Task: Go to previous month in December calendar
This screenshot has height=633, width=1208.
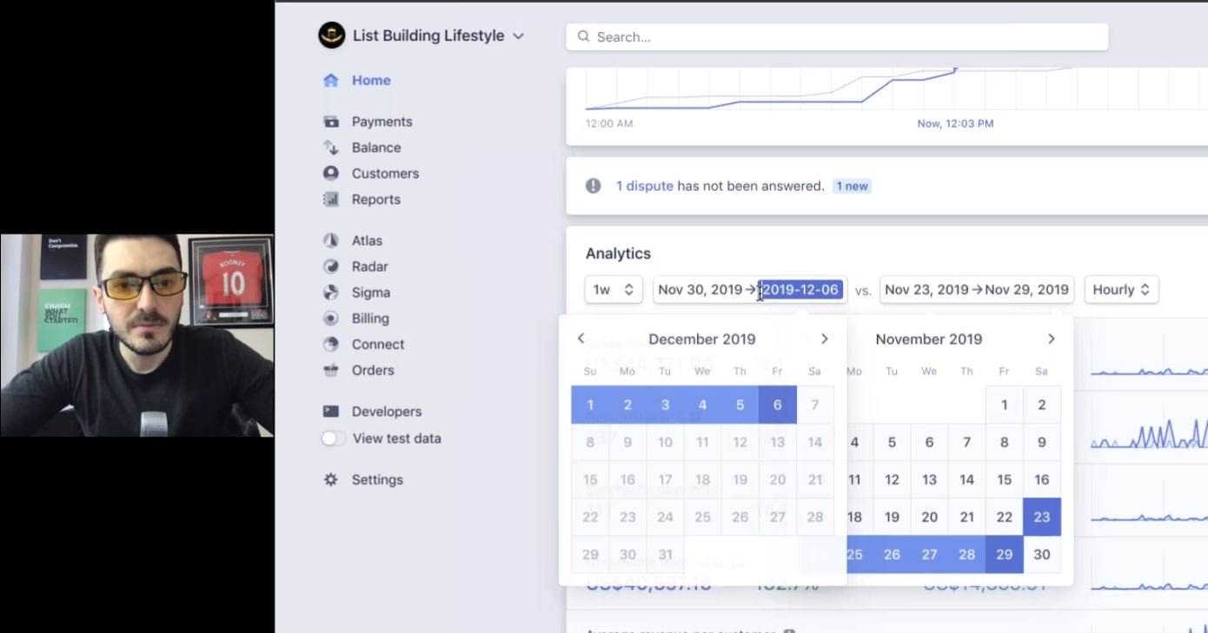Action: pyautogui.click(x=581, y=339)
